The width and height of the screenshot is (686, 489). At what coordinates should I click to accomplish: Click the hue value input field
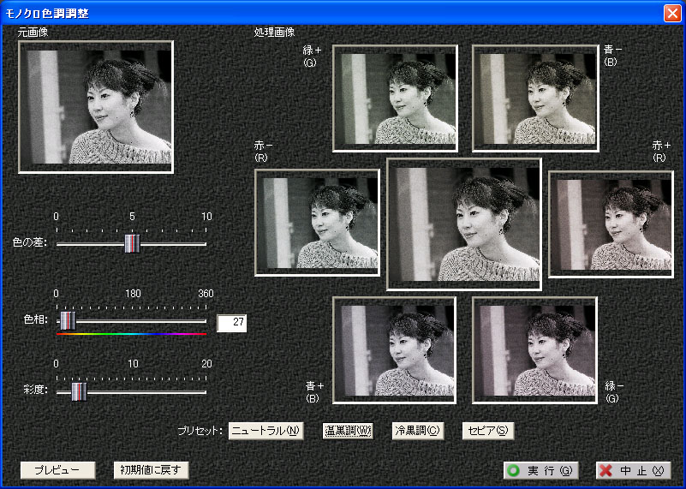coord(231,323)
